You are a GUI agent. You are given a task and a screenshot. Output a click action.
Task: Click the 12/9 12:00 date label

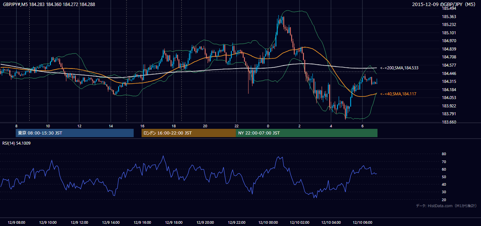click(x=79, y=223)
